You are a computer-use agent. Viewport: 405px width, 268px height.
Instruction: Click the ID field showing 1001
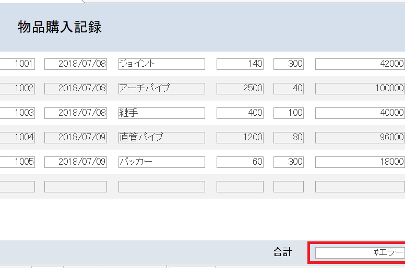[x=17, y=64]
